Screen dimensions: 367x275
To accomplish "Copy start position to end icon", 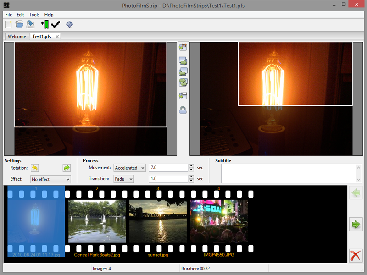I will (x=183, y=60).
